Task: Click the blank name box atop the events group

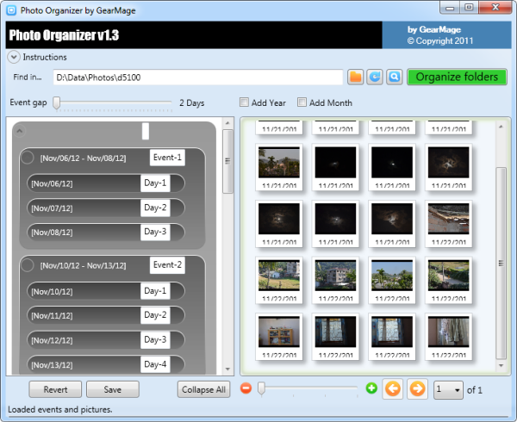Action: coord(146,131)
